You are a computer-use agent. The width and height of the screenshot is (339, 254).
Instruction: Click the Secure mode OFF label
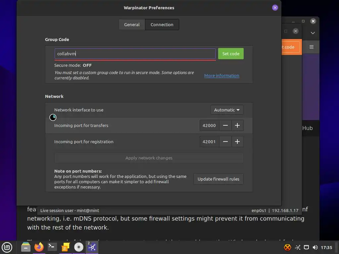(73, 65)
